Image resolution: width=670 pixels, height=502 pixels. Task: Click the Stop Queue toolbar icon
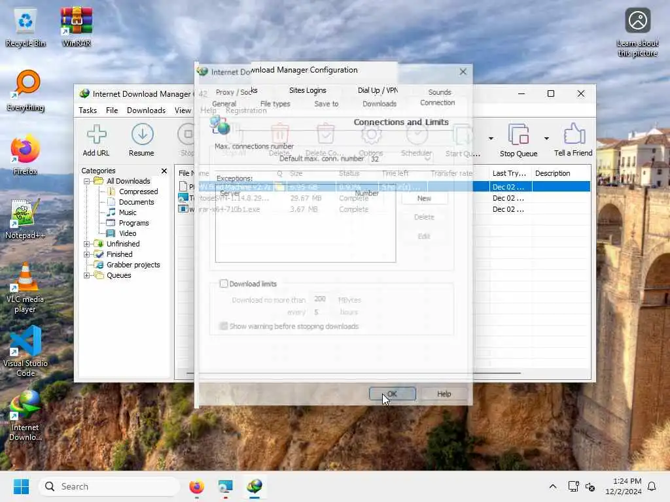(x=518, y=140)
